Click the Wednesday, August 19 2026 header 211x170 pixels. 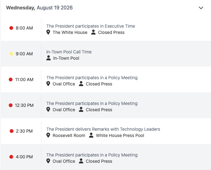(x=39, y=8)
